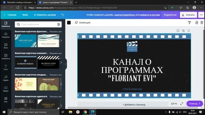
Task: Enter fullscreen presentation mode icon
Action: (182, 103)
